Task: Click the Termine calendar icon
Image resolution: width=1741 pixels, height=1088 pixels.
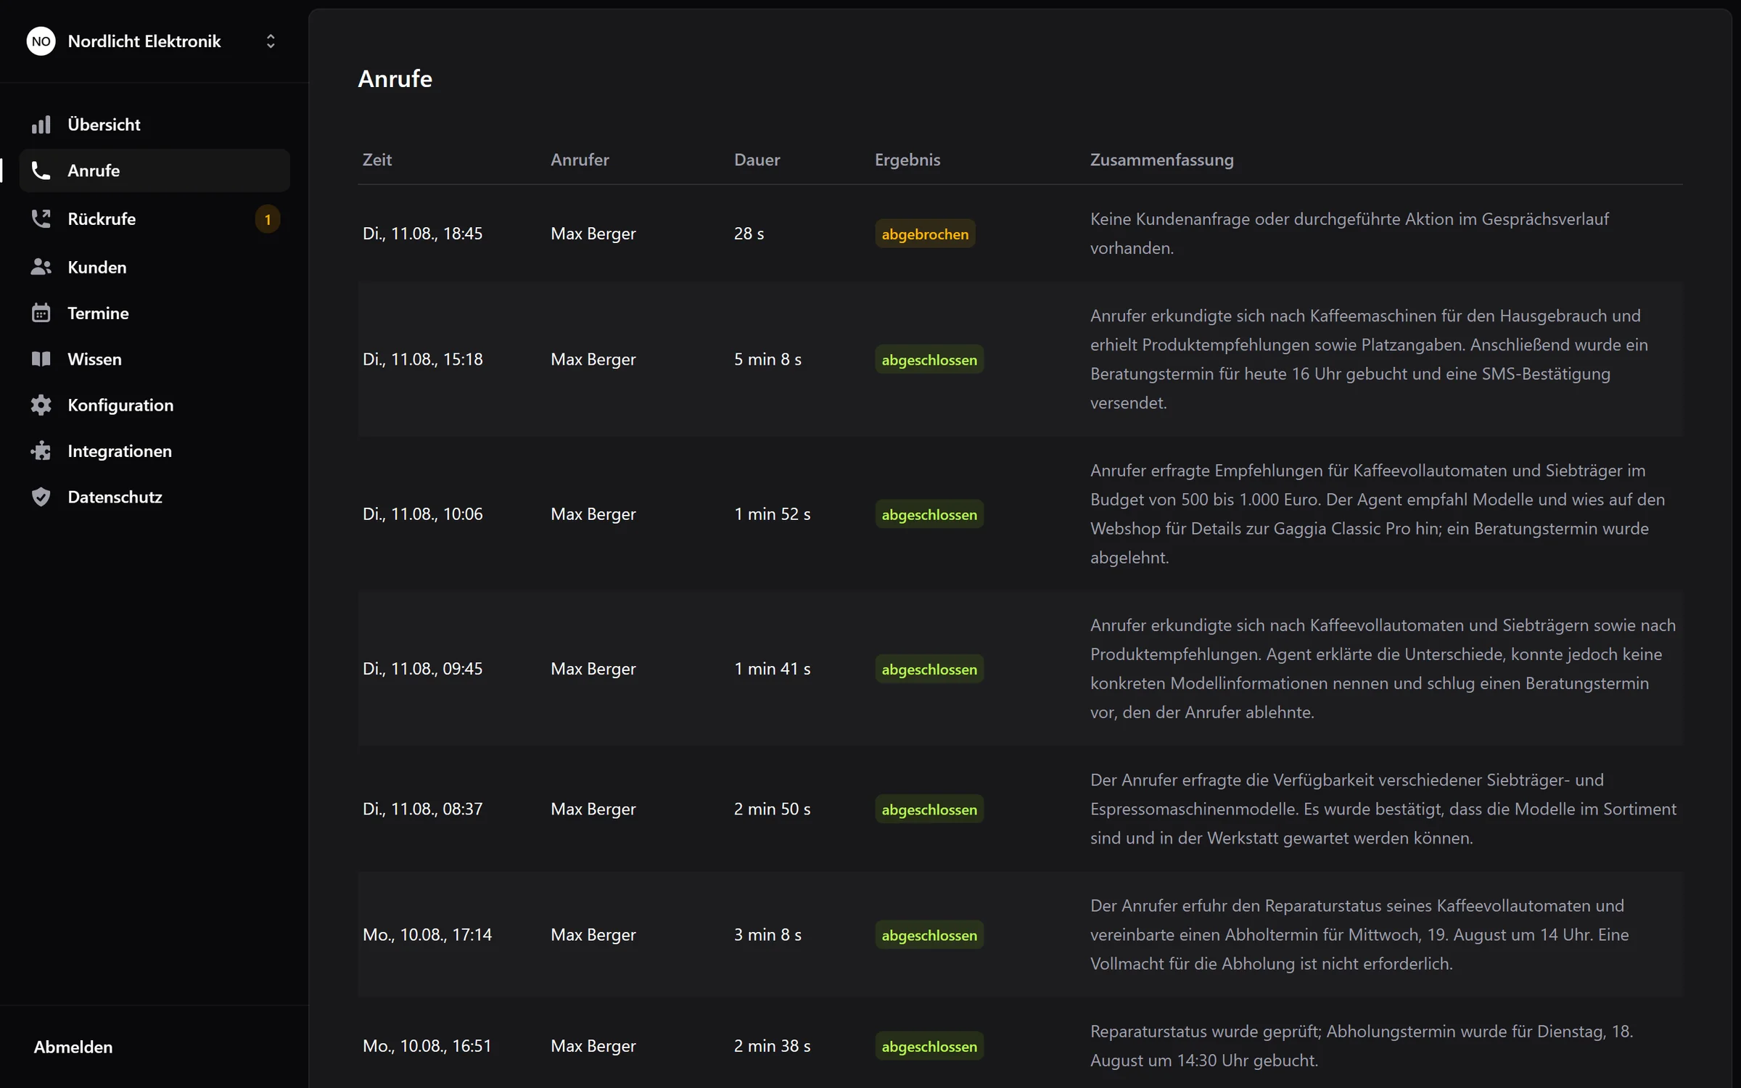Action: [x=41, y=313]
